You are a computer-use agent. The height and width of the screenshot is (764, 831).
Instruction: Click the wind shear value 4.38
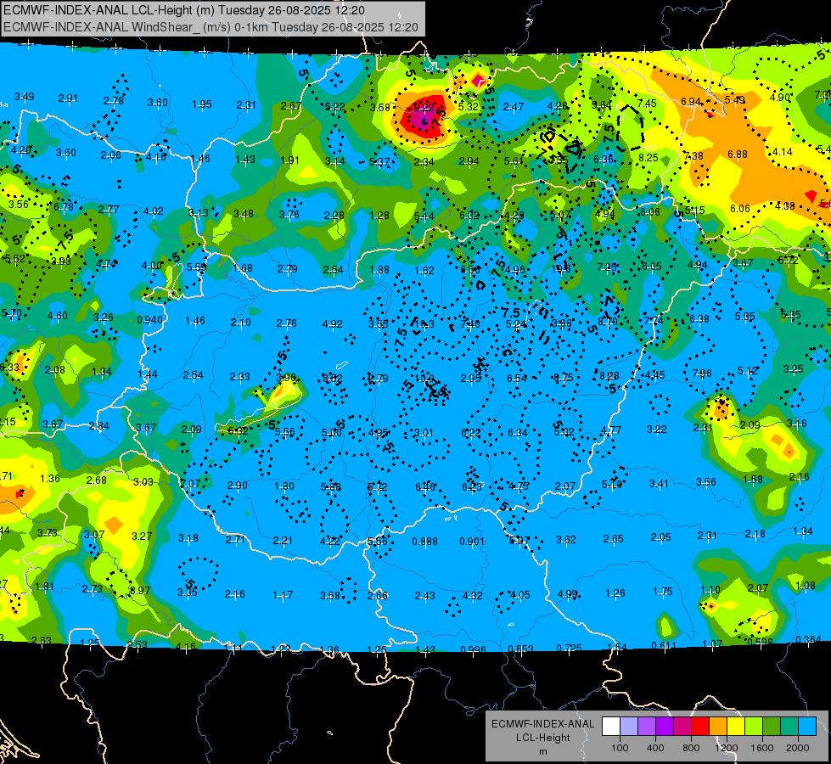[x=785, y=205]
